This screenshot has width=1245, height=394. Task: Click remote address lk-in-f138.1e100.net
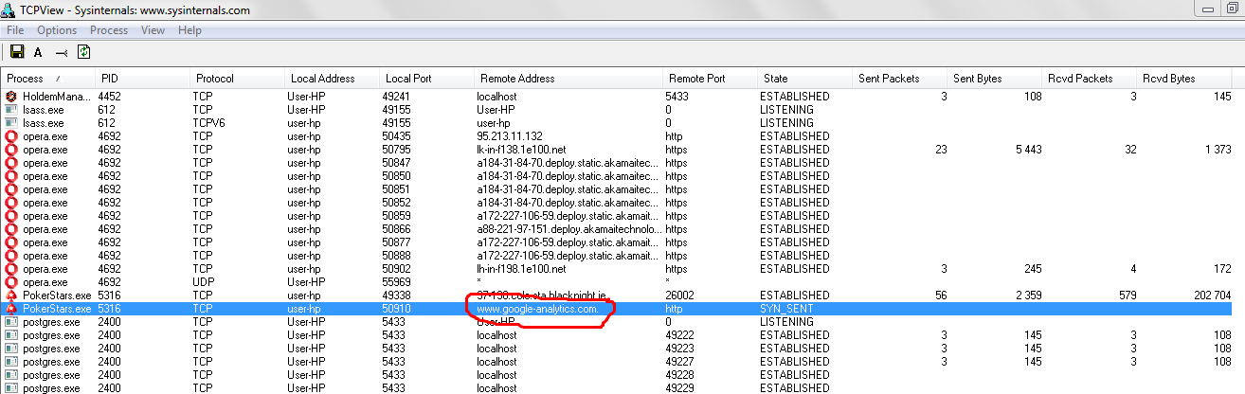tap(521, 150)
